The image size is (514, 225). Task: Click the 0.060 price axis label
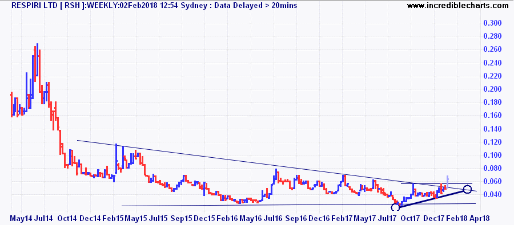[493, 182]
